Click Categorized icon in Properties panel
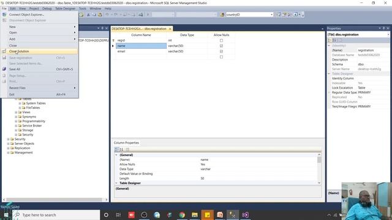392x220 pixels. [330, 40]
